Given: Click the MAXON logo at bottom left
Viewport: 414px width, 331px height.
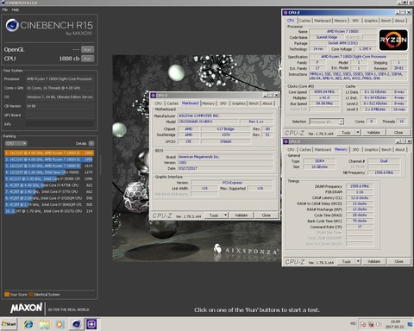Looking at the screenshot, I should tap(27, 308).
